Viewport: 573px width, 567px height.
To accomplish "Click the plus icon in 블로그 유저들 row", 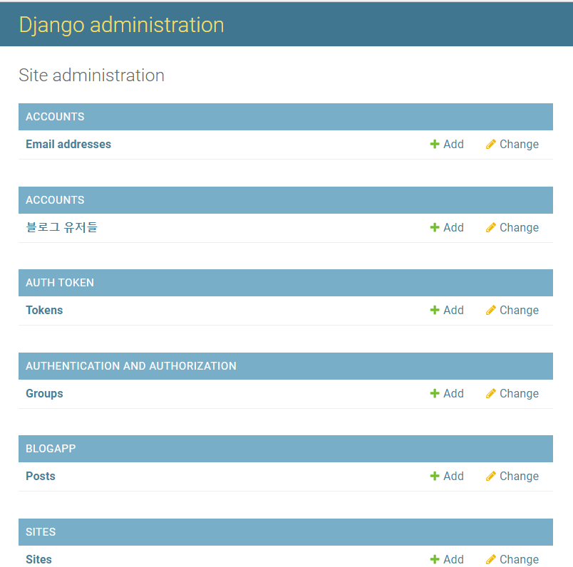I will [435, 227].
